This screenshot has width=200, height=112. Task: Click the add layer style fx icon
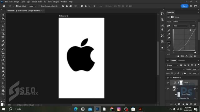176,104
